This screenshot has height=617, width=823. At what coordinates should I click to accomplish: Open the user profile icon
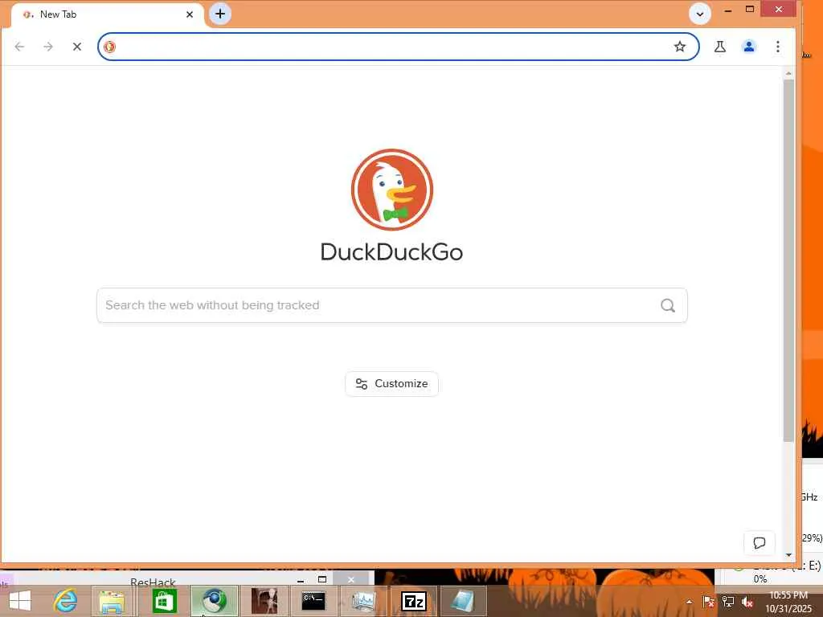[749, 47]
